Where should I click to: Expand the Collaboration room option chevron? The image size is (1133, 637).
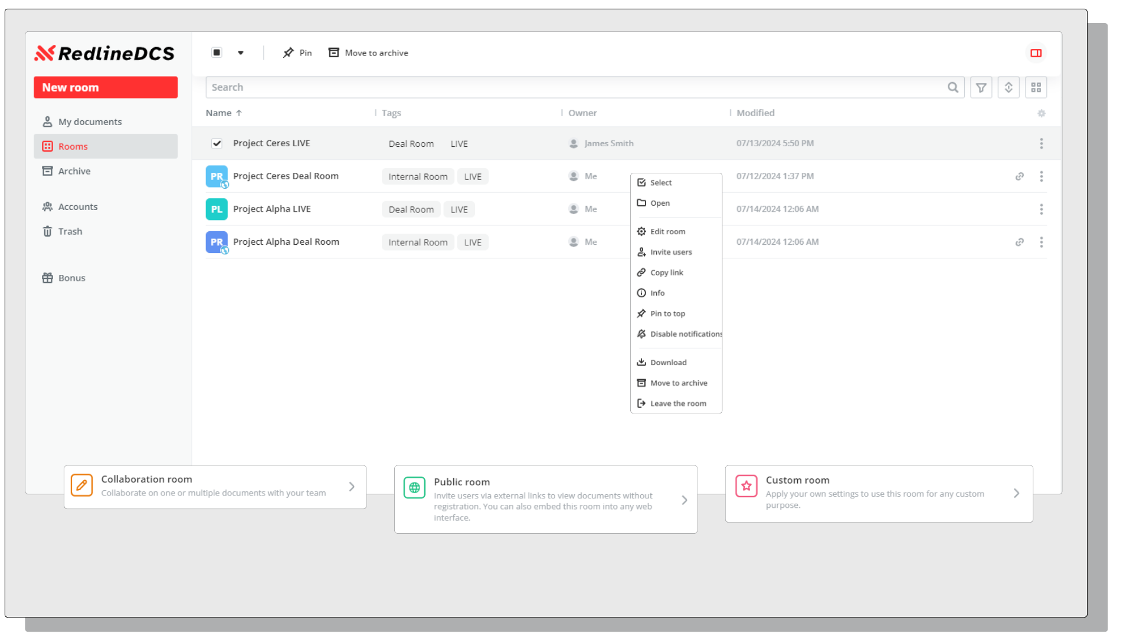(x=352, y=487)
